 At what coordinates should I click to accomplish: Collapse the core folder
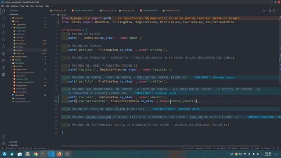pos(17,21)
